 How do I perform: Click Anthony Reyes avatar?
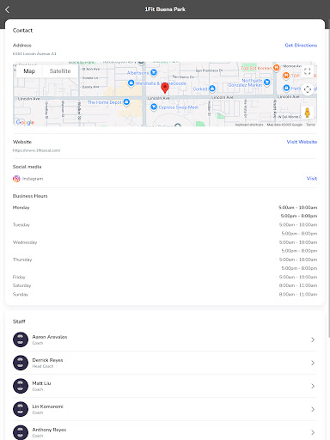tap(21, 432)
